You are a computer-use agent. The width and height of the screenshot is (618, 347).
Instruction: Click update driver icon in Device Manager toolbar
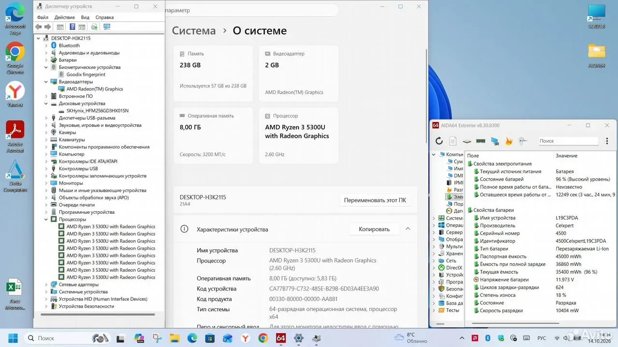coord(95,27)
